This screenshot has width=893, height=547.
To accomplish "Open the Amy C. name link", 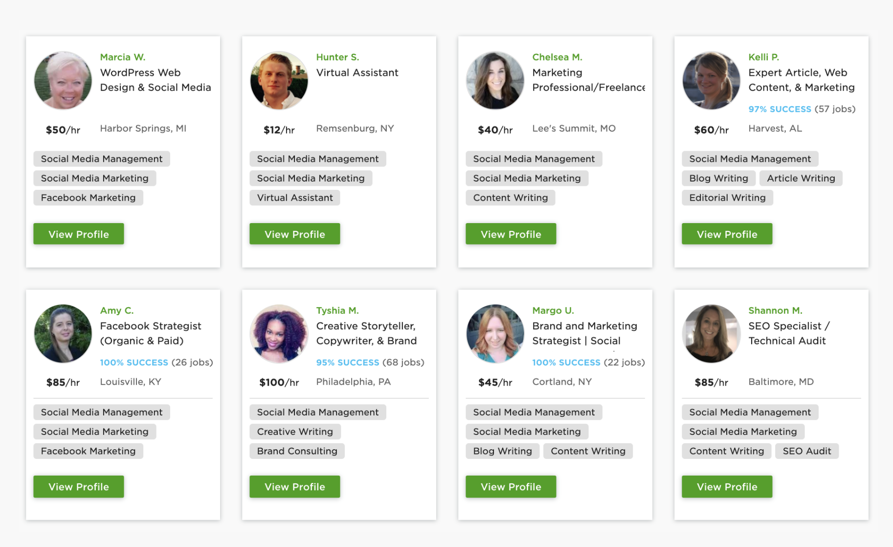I will click(117, 310).
